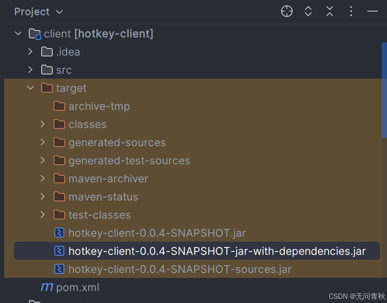Click the Maven icon beside pom.xml
Image resolution: width=387 pixels, height=303 pixels.
click(x=47, y=287)
